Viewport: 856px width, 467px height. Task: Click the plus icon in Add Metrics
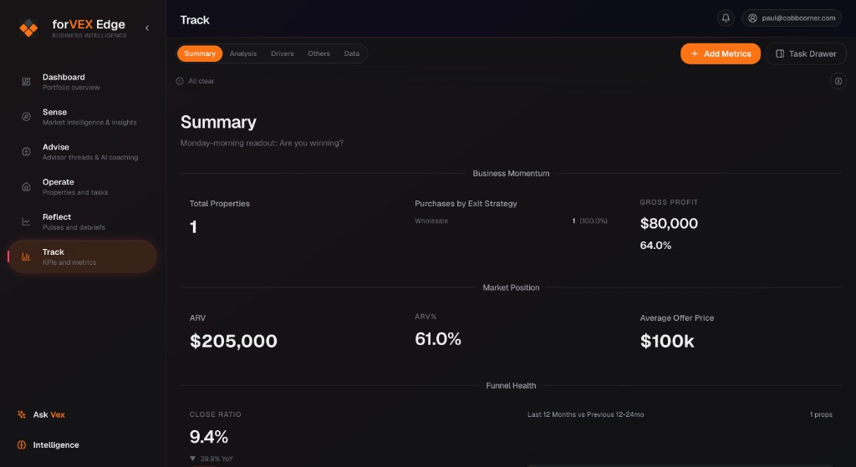pyautogui.click(x=695, y=53)
